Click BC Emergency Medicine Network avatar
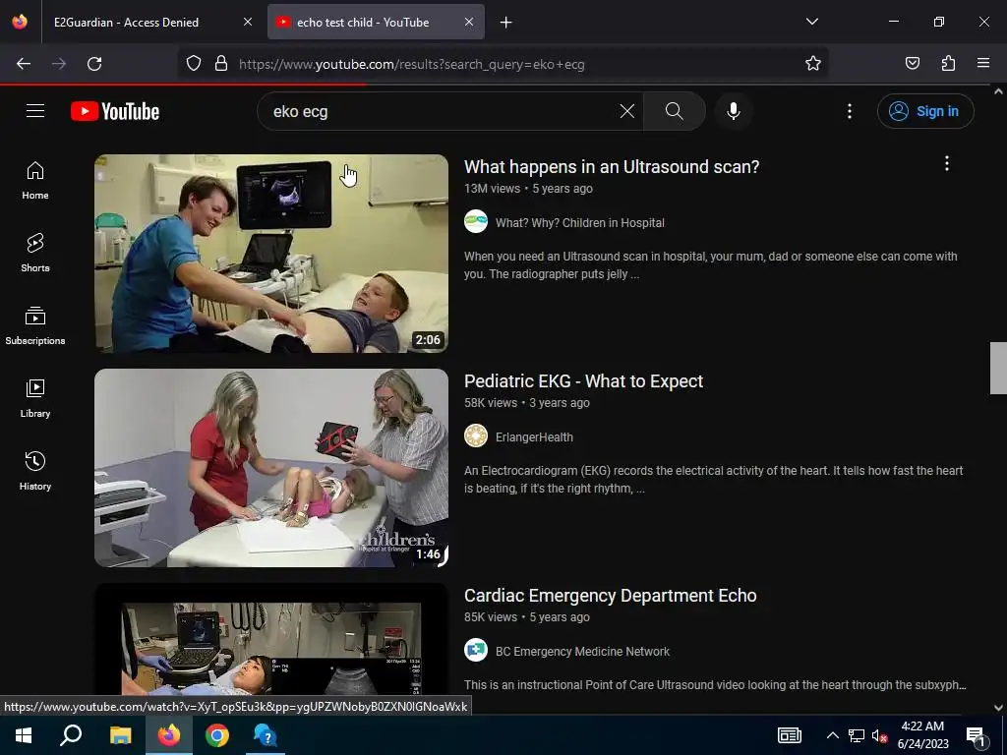The width and height of the screenshot is (1007, 755). coord(476,650)
